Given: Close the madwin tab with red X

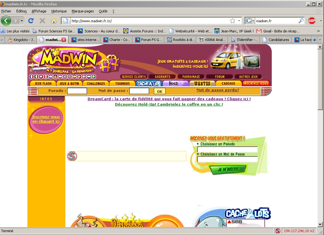Looking at the screenshot, I should click(x=64, y=40).
